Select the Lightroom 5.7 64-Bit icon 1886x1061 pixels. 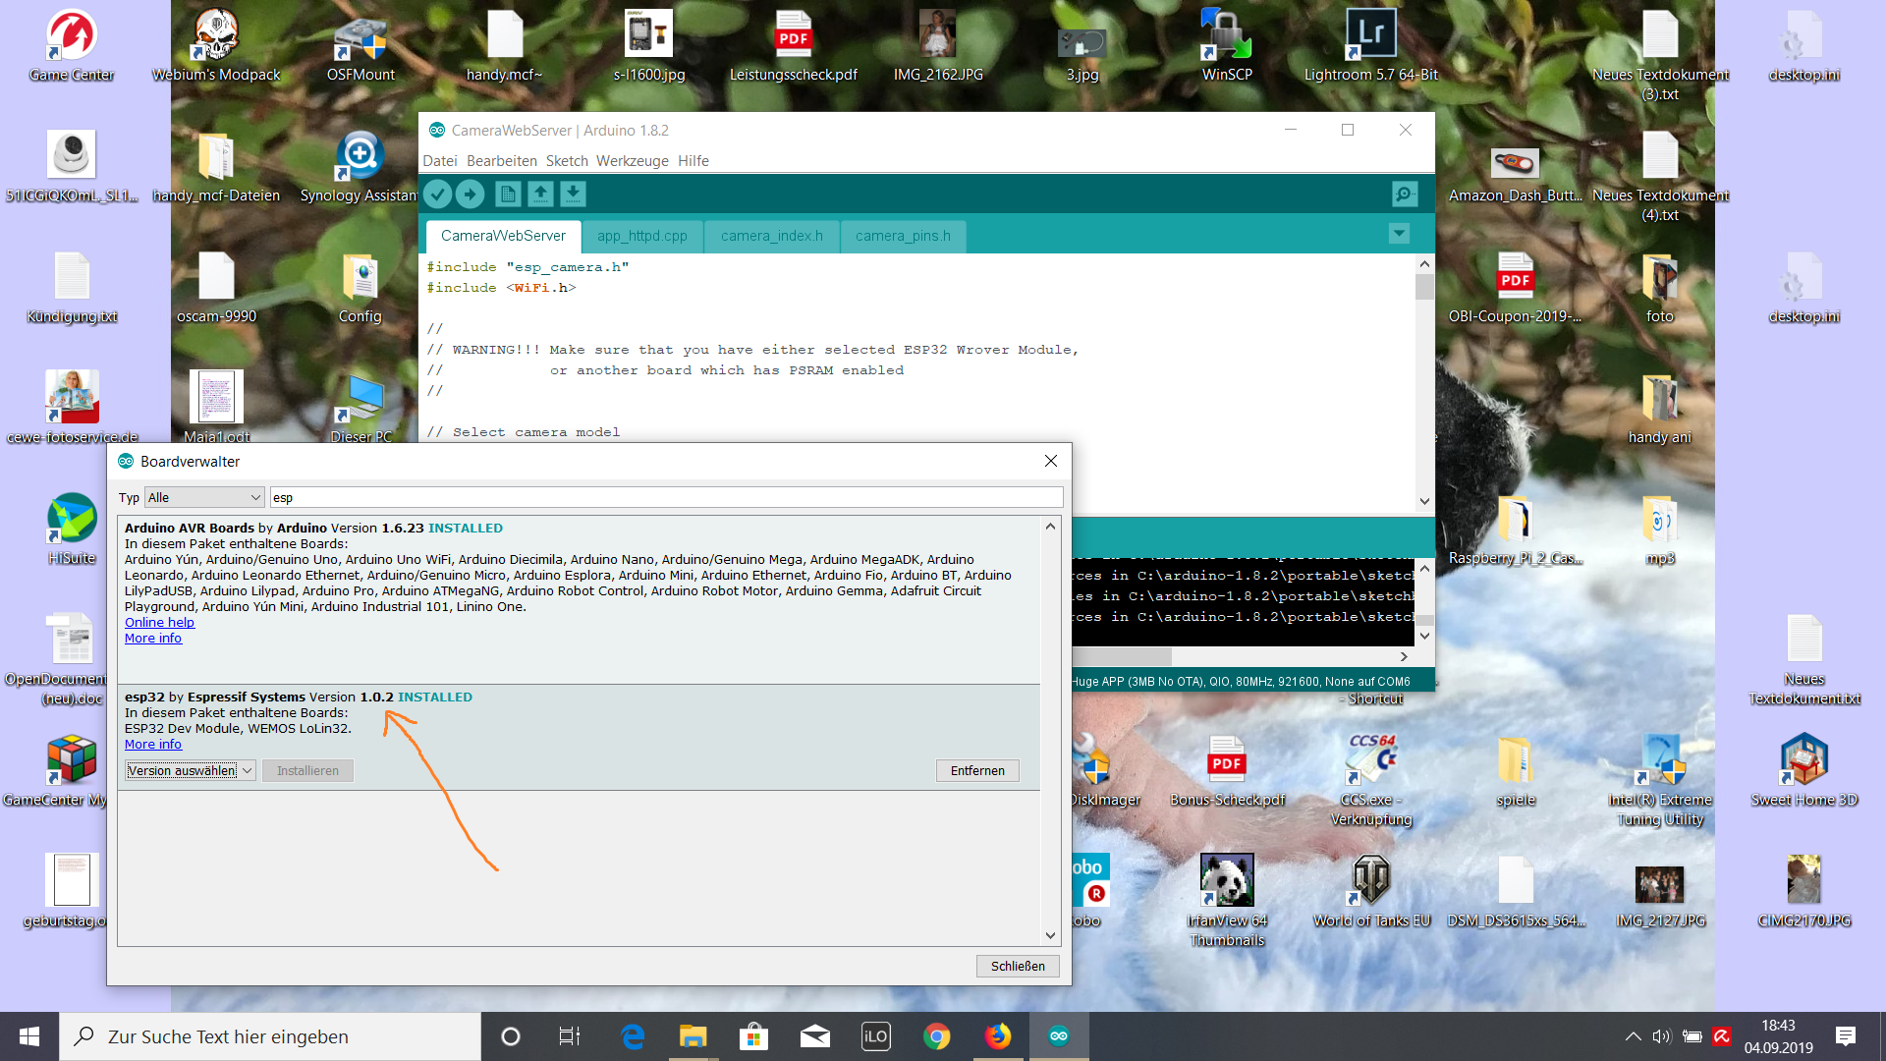click(x=1371, y=45)
